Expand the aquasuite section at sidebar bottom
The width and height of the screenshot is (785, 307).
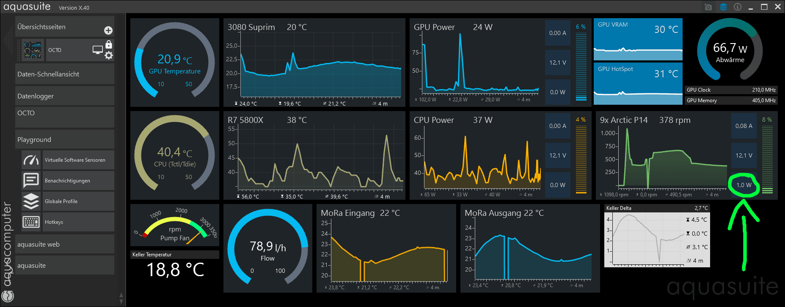(65, 265)
